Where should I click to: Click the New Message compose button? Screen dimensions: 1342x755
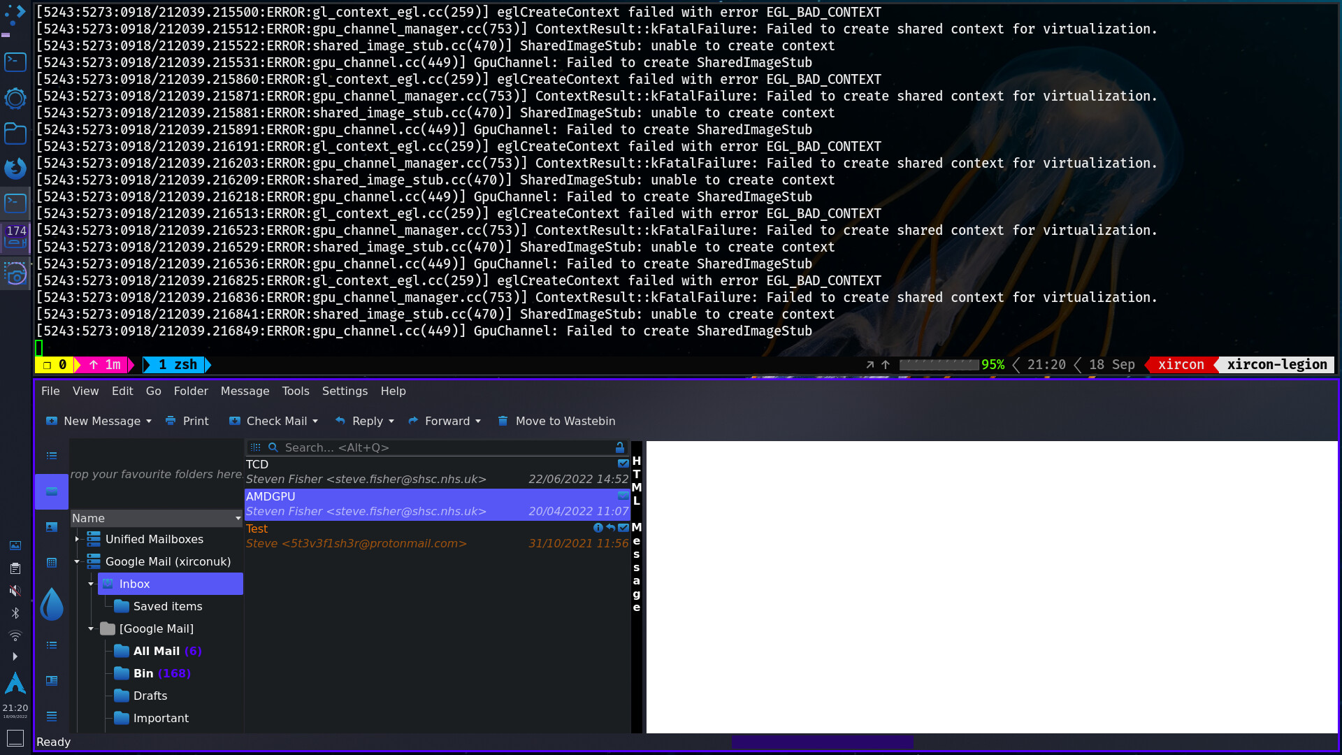point(98,420)
